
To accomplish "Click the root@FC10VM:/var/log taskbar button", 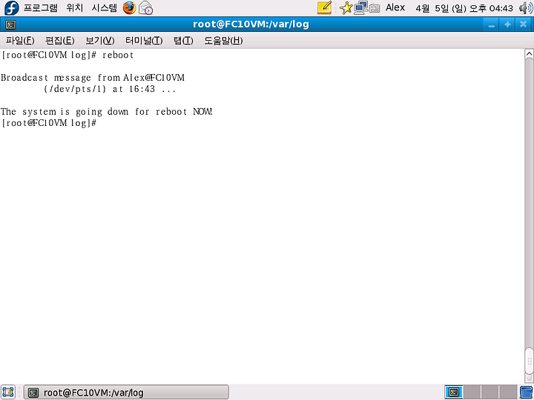I will [126, 393].
